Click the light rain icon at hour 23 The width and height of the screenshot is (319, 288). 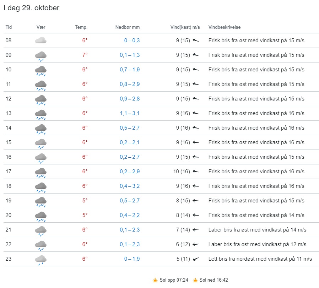pos(41,260)
